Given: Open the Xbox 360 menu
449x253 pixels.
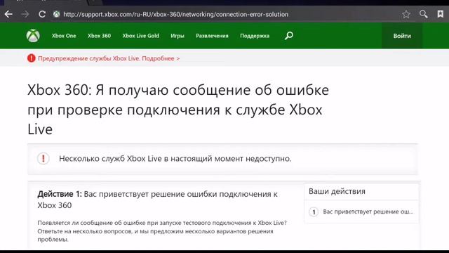Looking at the screenshot, I should coord(99,36).
